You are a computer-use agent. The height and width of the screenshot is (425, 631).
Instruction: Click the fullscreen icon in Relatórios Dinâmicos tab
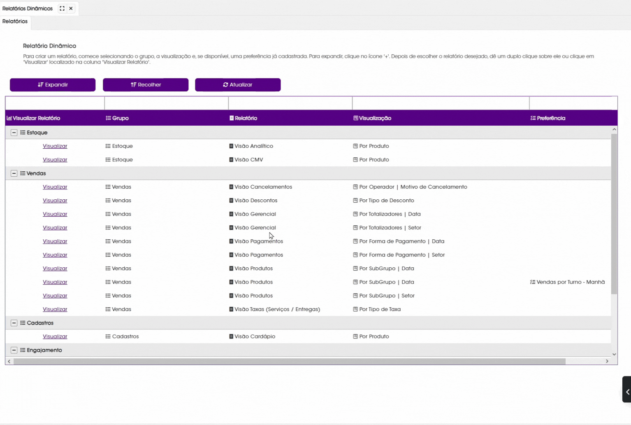[x=62, y=8]
